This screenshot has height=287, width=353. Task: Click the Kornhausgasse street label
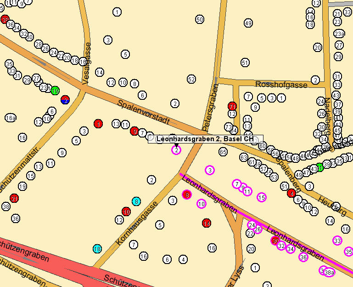coord(137,223)
